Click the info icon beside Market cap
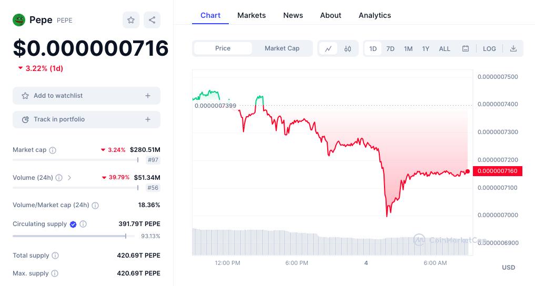Viewport: 535px width, 286px height. point(53,150)
